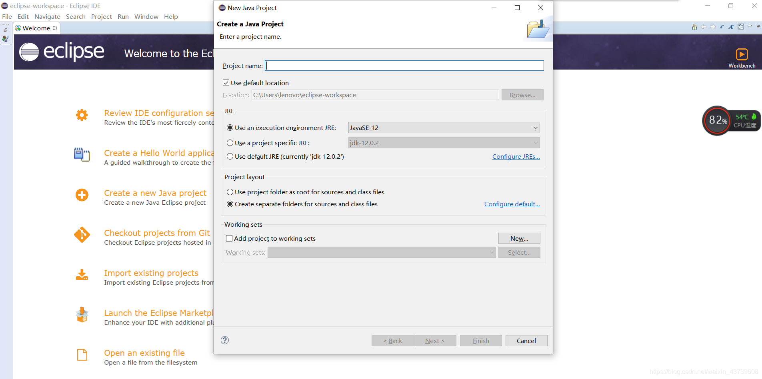Select Use default JRE radio option
This screenshot has width=762, height=379.
(230, 156)
